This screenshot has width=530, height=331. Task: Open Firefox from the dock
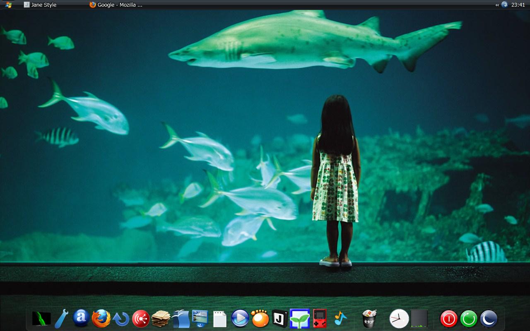(101, 319)
